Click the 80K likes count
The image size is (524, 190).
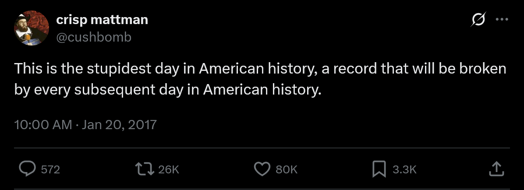coord(287,169)
